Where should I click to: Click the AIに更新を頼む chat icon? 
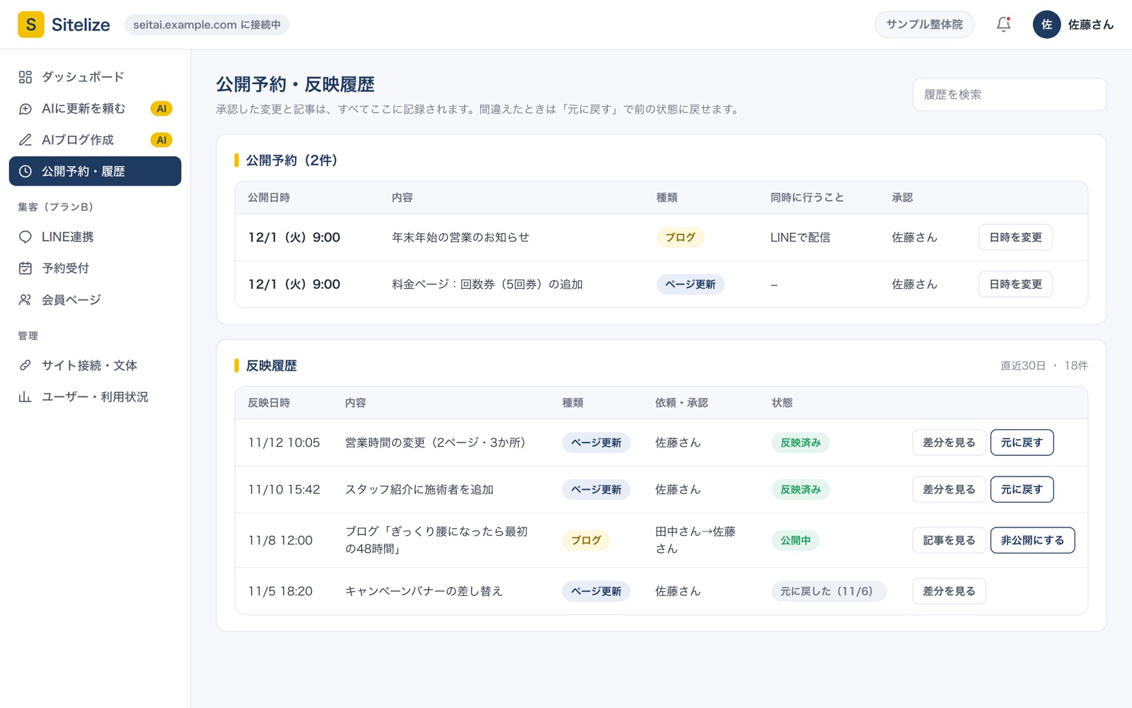pos(25,108)
